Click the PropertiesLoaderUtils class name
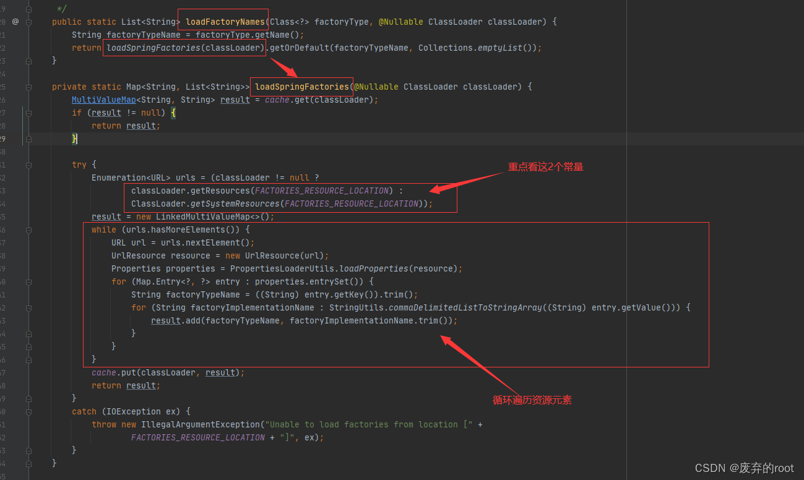 tap(282, 268)
